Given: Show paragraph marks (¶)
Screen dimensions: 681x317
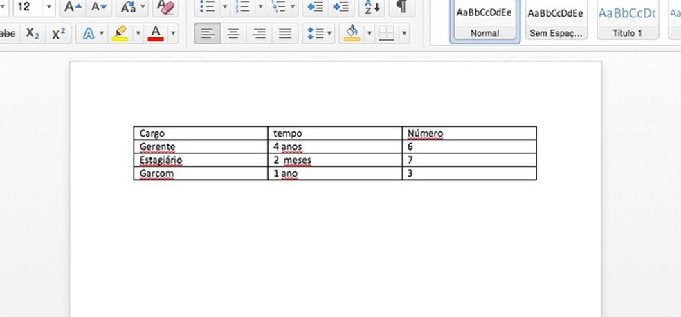Looking at the screenshot, I should tap(402, 8).
